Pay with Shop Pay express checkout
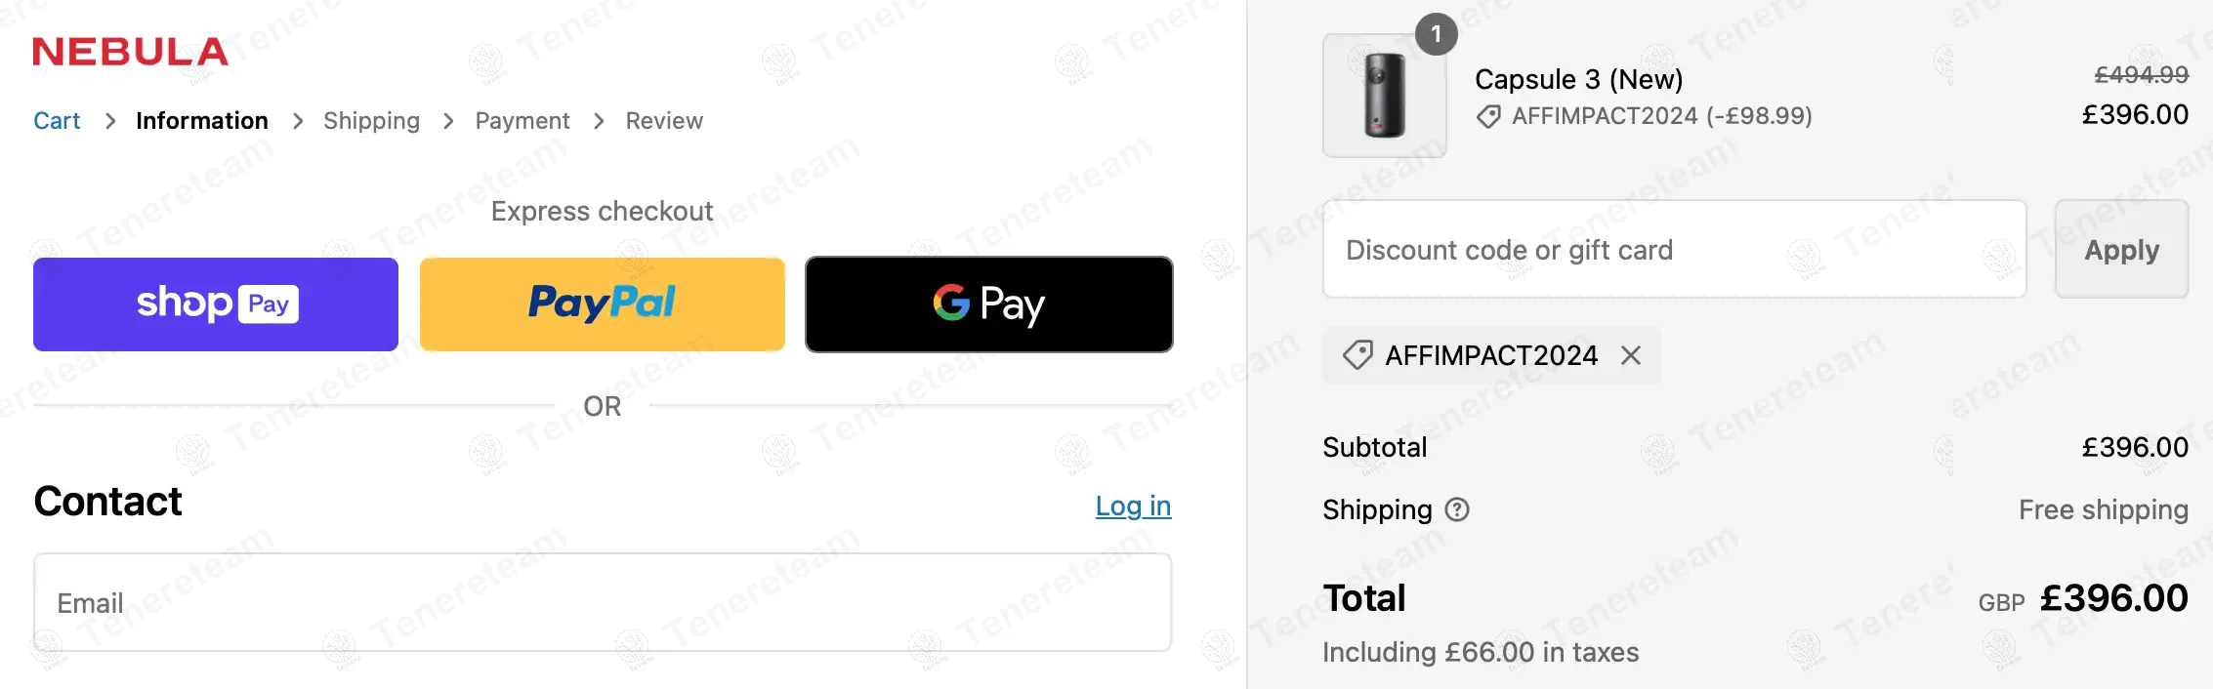This screenshot has width=2213, height=689. (216, 304)
